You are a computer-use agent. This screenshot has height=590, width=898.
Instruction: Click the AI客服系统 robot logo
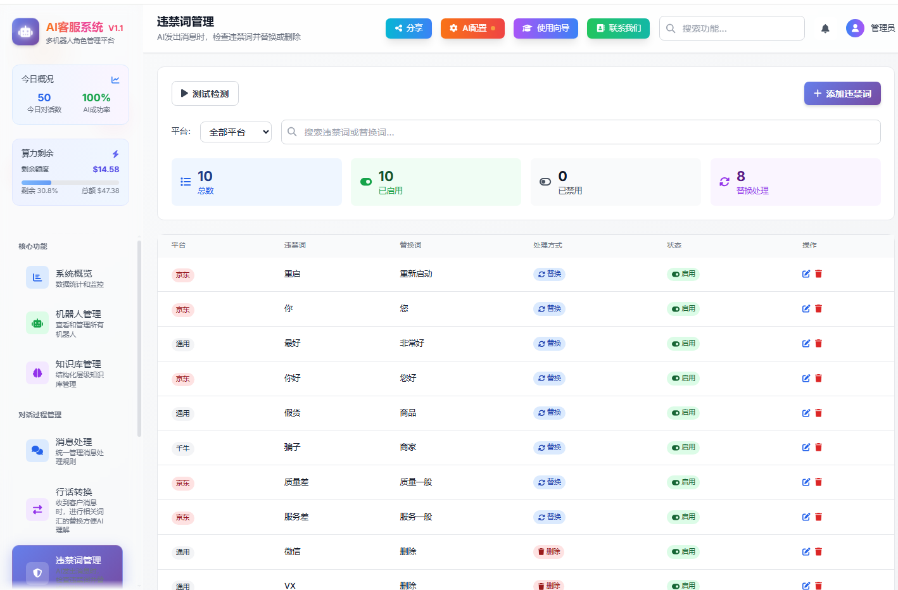tap(25, 32)
